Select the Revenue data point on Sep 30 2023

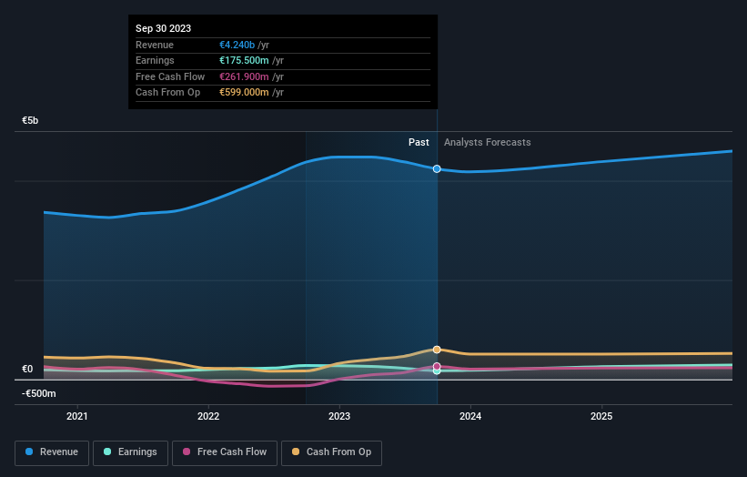coord(437,168)
